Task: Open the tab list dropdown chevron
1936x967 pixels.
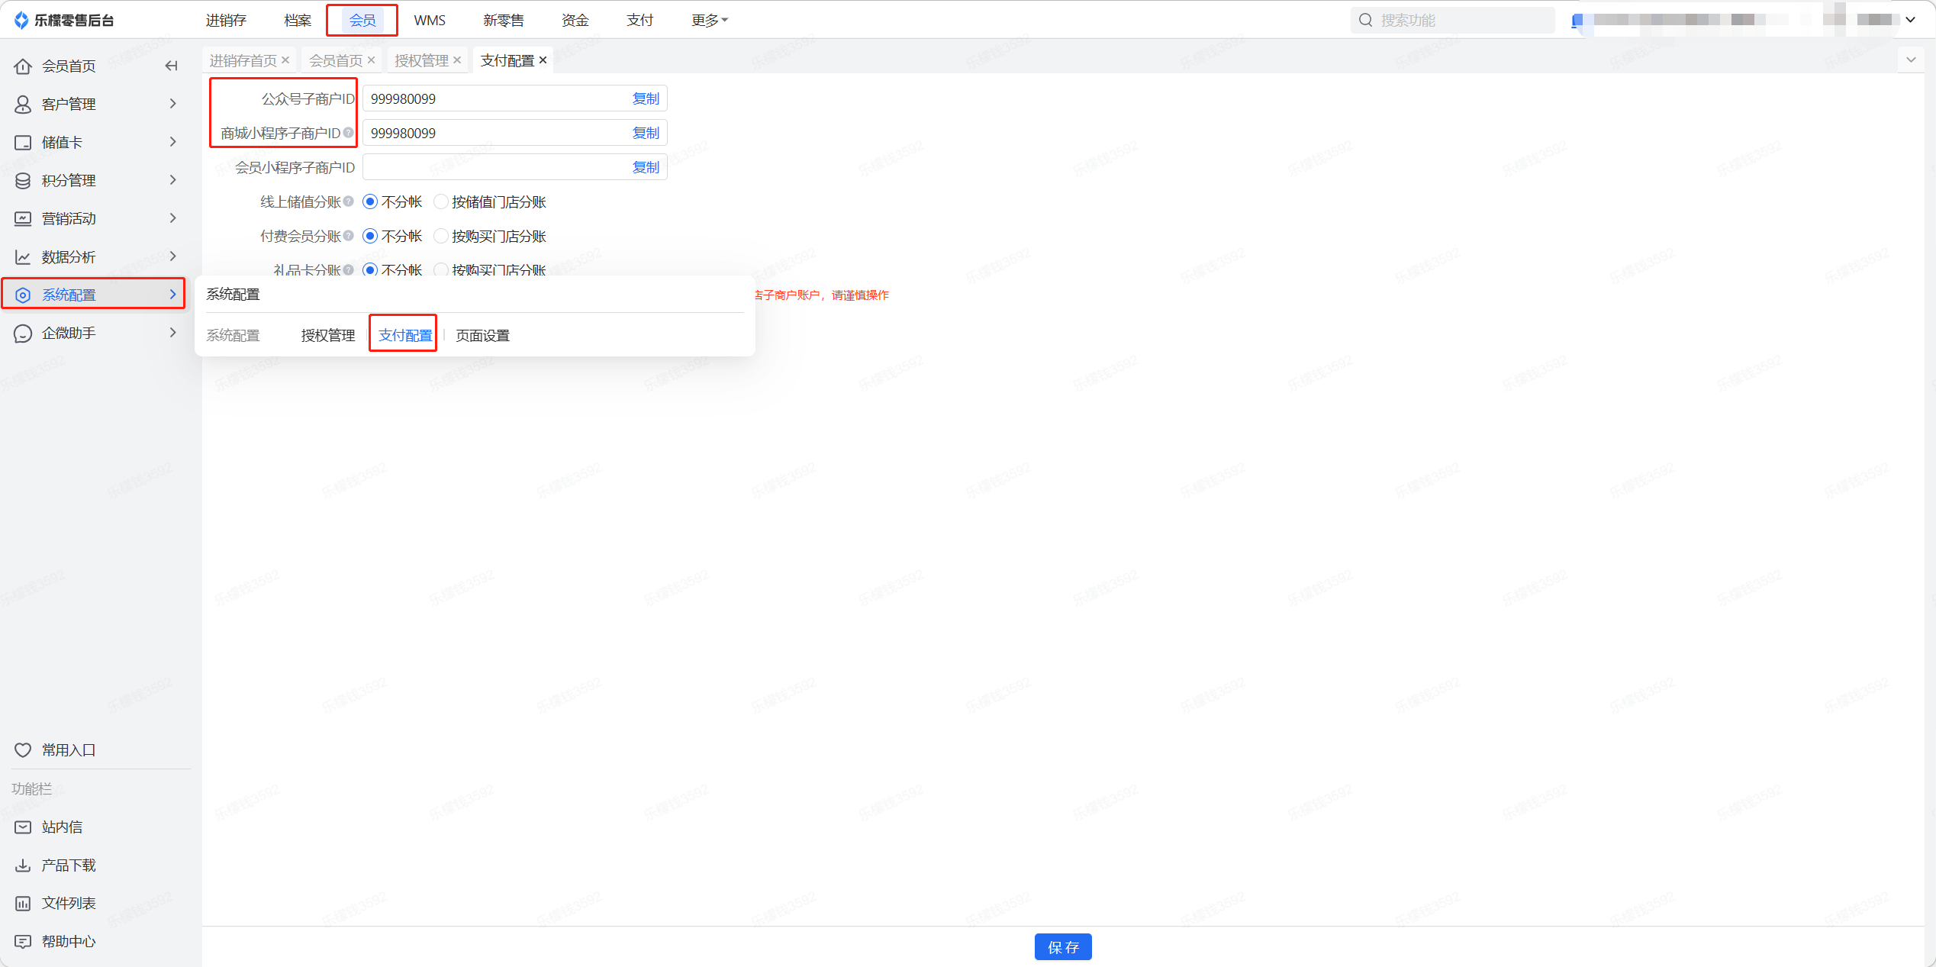Action: pos(1911,60)
